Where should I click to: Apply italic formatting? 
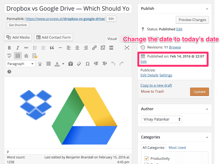click(18, 48)
